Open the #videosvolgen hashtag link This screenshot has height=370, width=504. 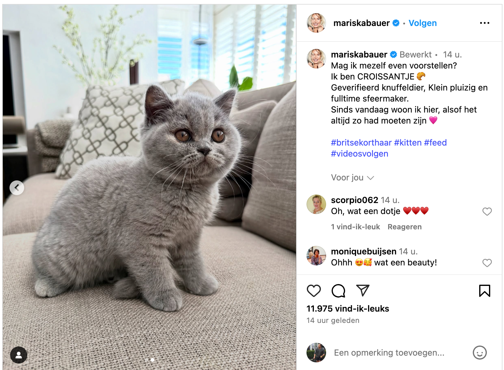tap(359, 154)
